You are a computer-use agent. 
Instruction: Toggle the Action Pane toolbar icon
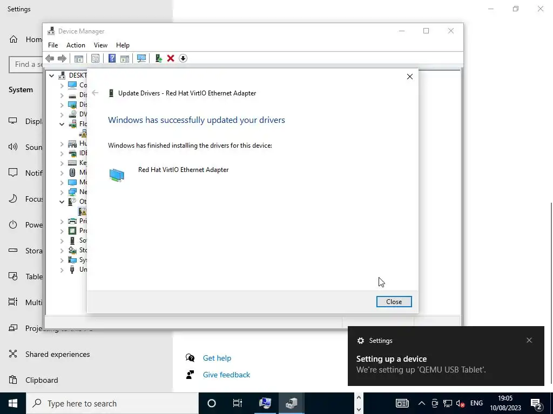pos(125,58)
